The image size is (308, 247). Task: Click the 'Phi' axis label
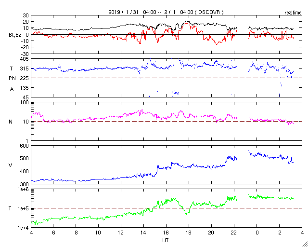click(x=12, y=79)
